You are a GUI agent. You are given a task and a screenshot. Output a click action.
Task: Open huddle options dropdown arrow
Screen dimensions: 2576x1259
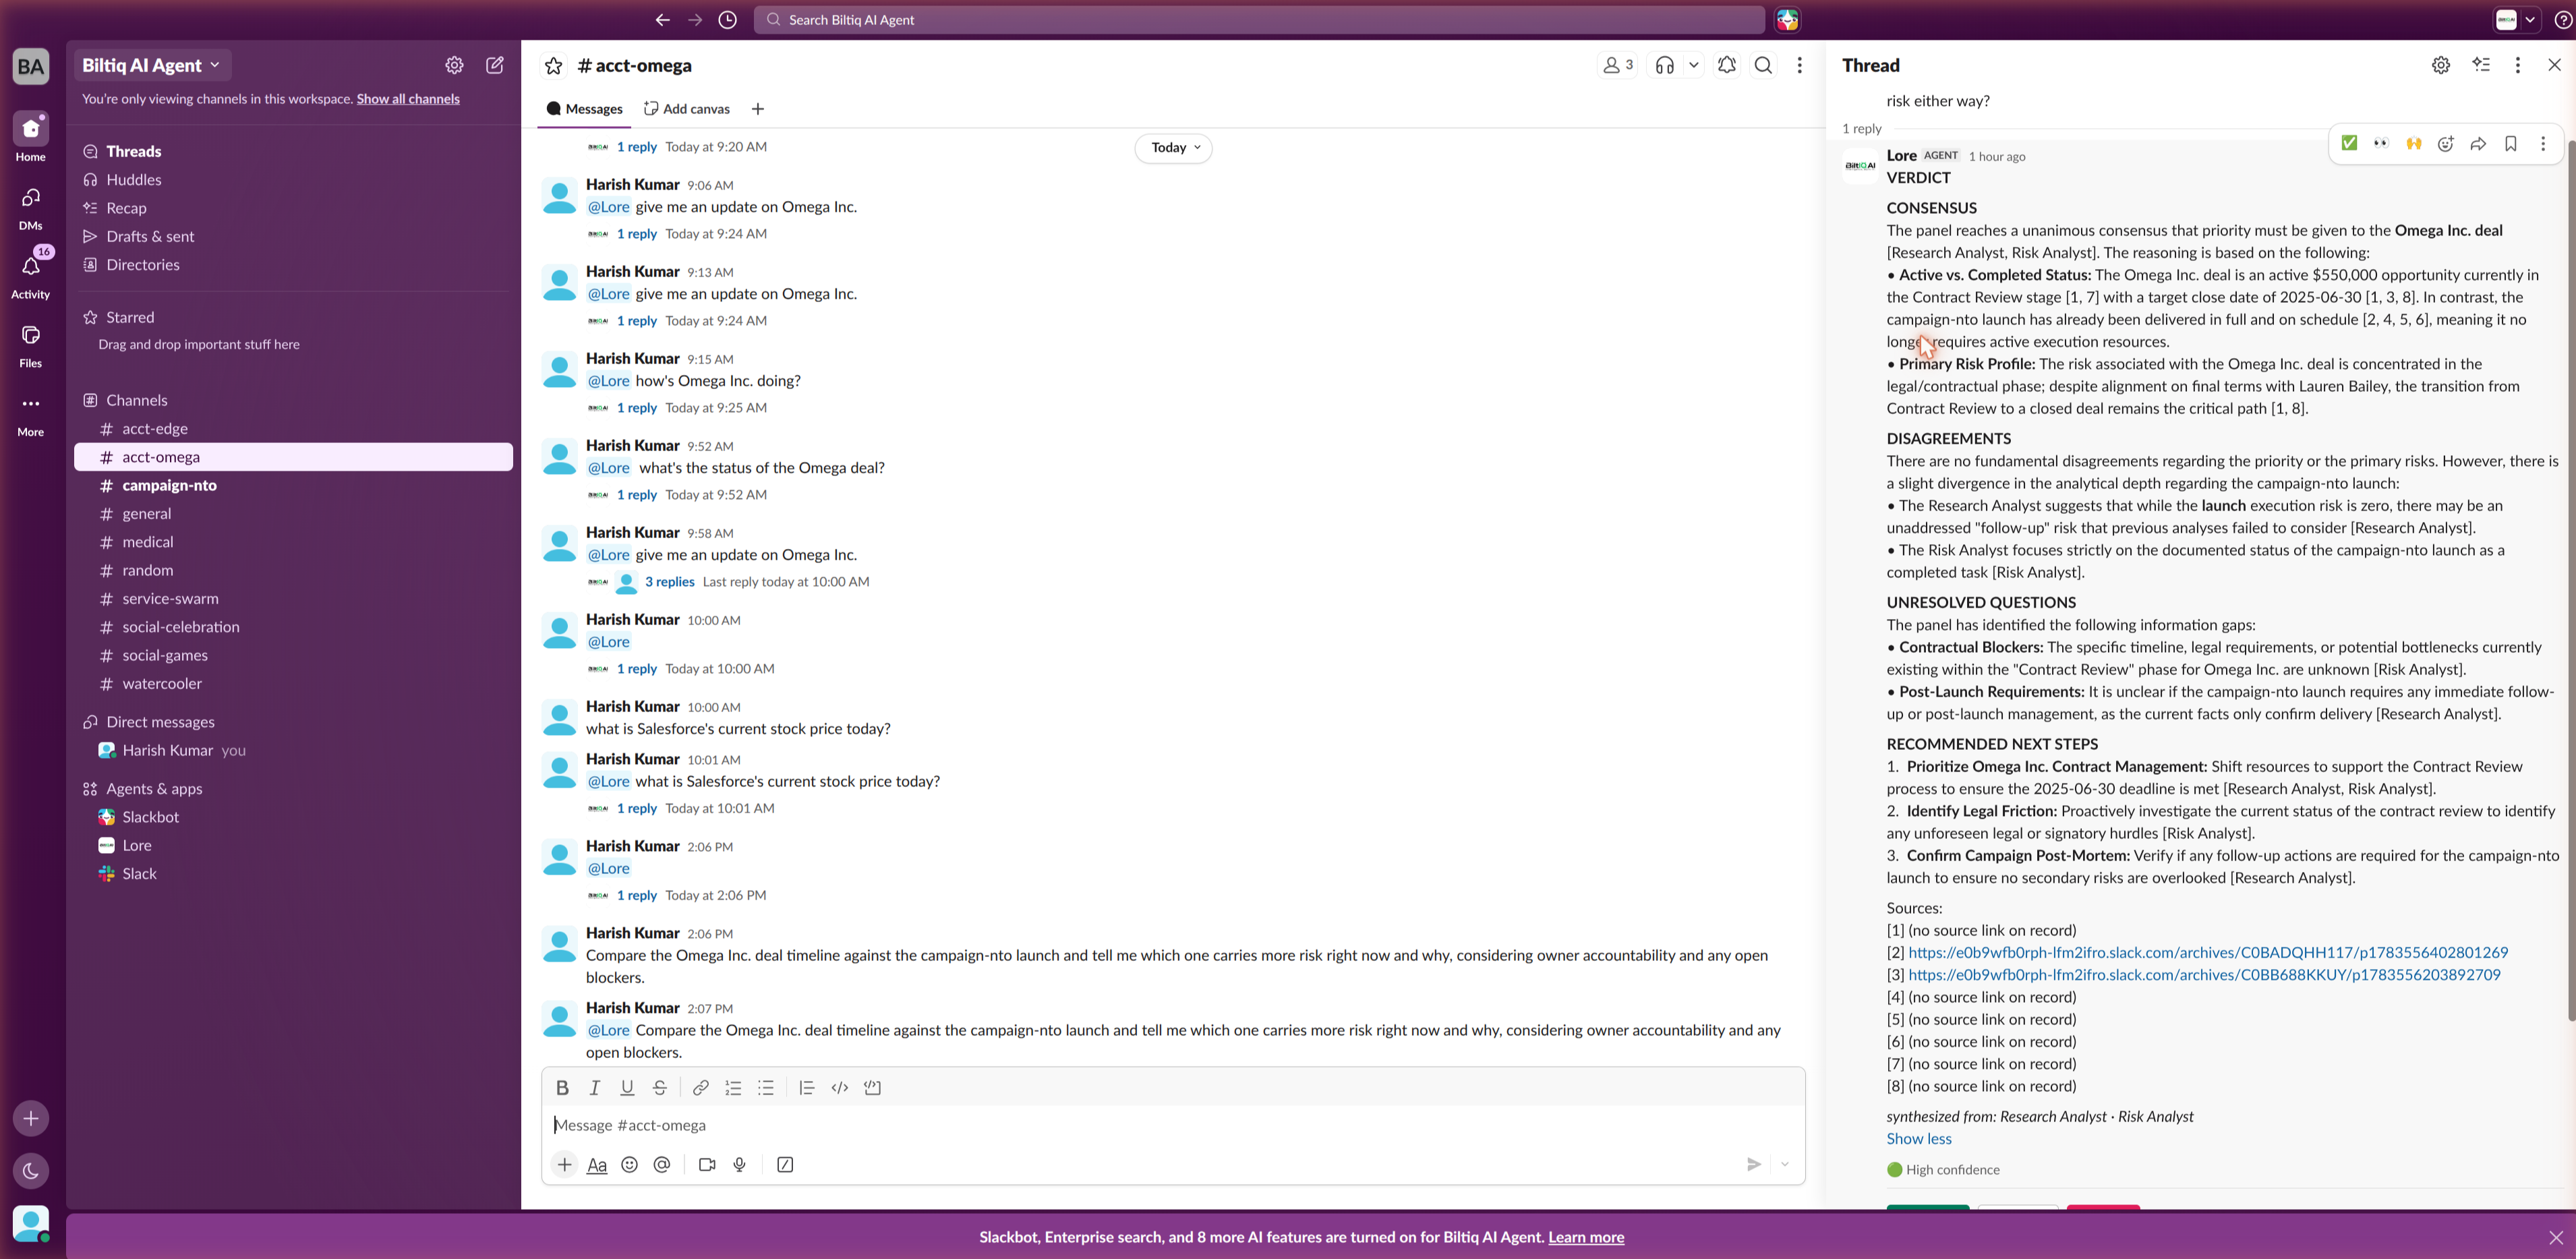[1694, 66]
